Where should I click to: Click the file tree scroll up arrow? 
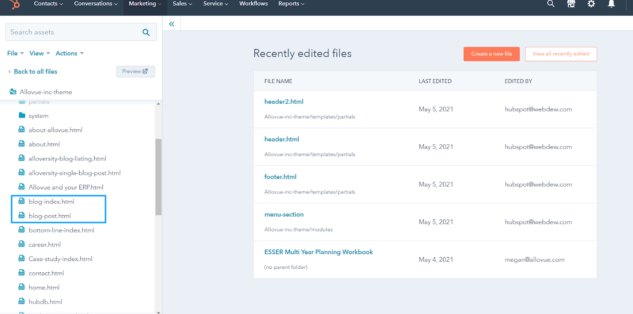click(158, 104)
